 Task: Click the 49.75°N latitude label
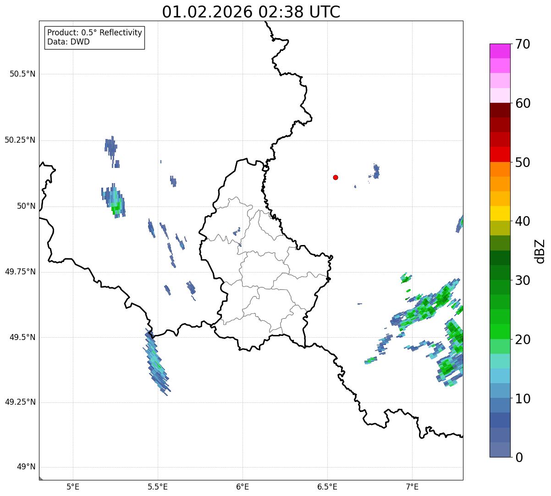(x=20, y=272)
